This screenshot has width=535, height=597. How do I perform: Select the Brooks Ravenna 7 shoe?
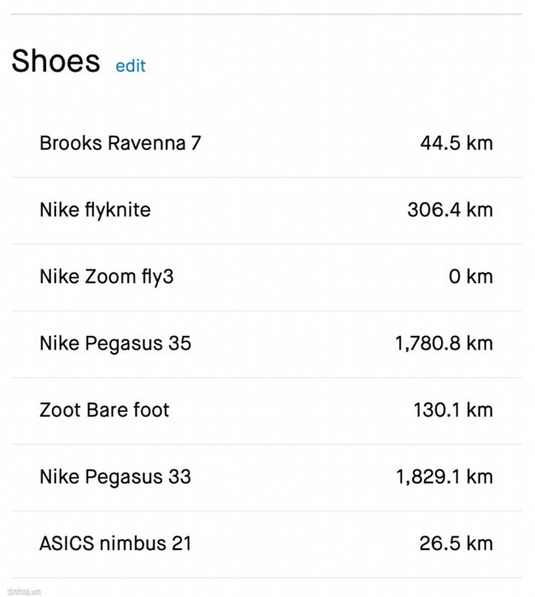pyautogui.click(x=120, y=143)
